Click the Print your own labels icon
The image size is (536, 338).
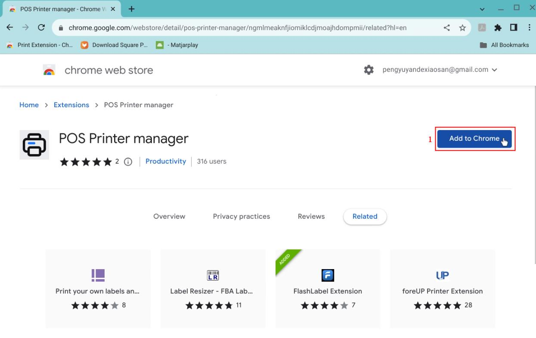(98, 275)
